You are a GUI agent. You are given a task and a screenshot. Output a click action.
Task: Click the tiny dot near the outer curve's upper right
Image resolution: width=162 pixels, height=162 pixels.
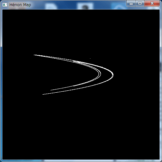[x=102, y=66]
